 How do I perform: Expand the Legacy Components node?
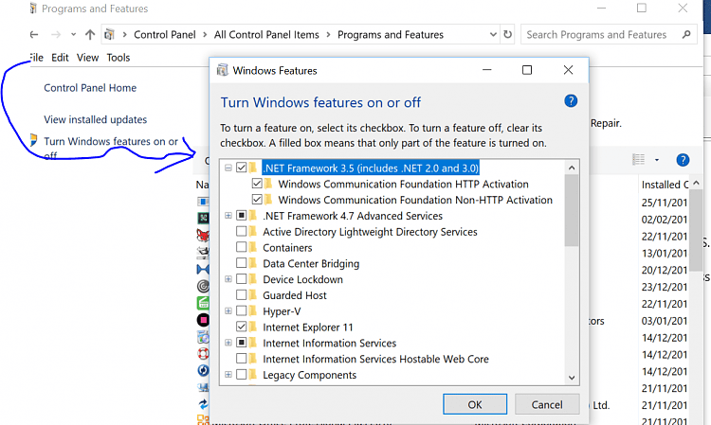228,375
